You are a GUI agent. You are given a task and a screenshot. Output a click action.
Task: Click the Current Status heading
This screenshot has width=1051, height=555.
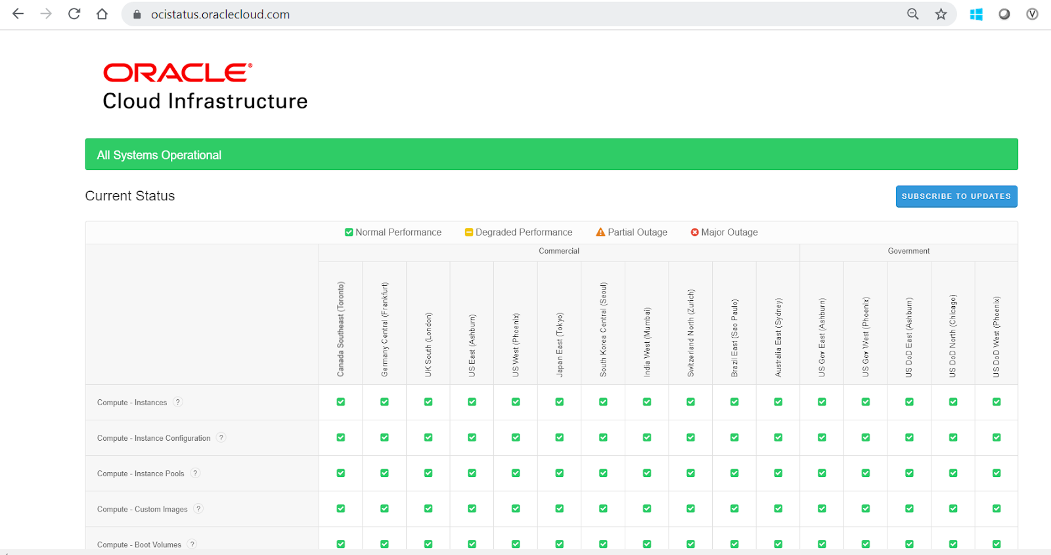pos(130,196)
